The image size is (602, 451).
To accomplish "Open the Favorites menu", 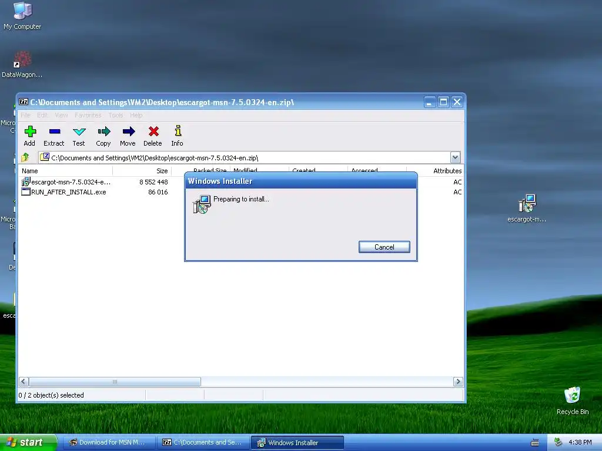I will 88,115.
